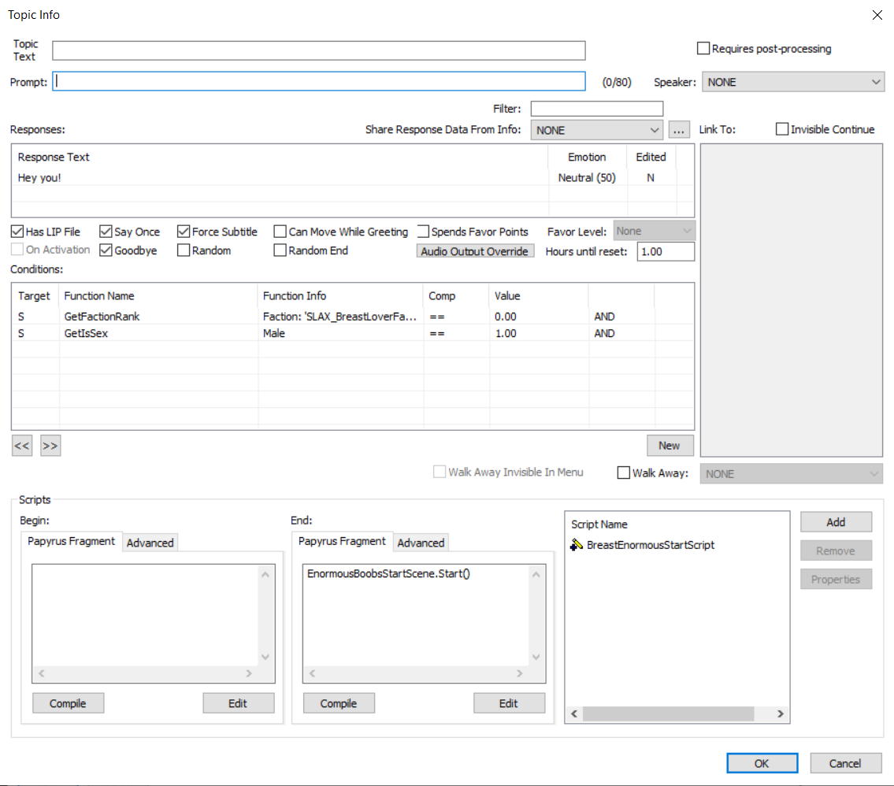Edit the Begin script fragment
This screenshot has width=894, height=786.
pos(239,703)
